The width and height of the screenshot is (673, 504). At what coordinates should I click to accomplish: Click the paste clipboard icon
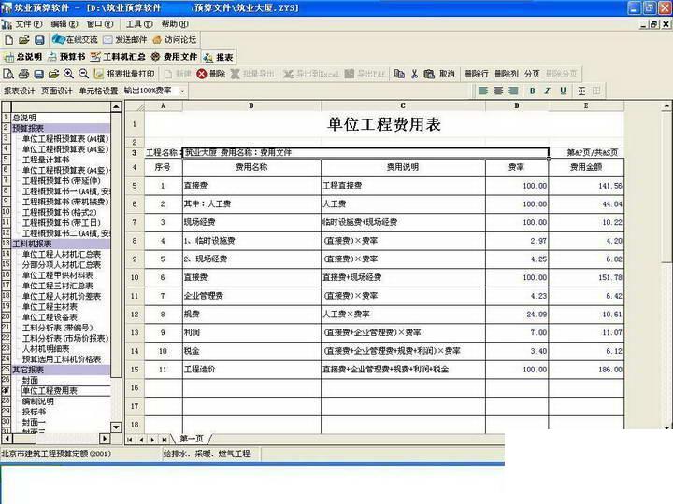point(429,74)
